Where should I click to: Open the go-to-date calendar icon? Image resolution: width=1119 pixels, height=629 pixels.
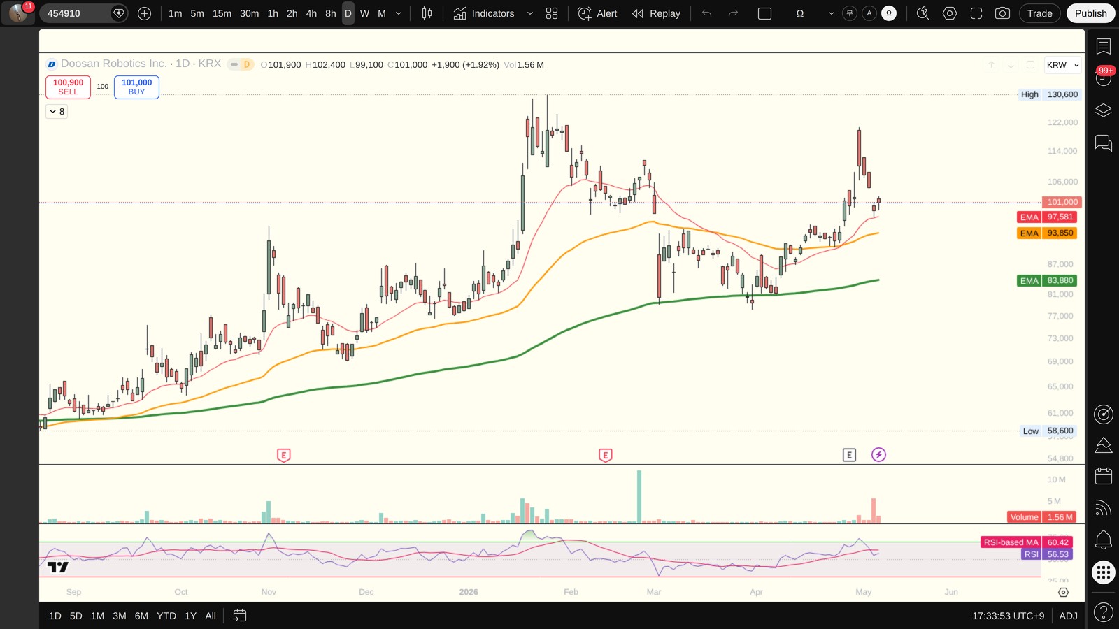click(x=240, y=616)
